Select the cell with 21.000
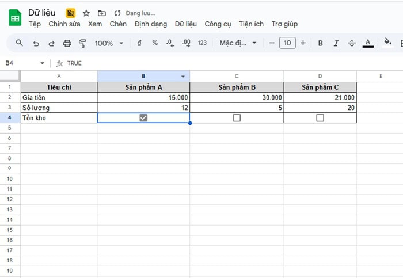This screenshot has width=403, height=278. pyautogui.click(x=320, y=97)
